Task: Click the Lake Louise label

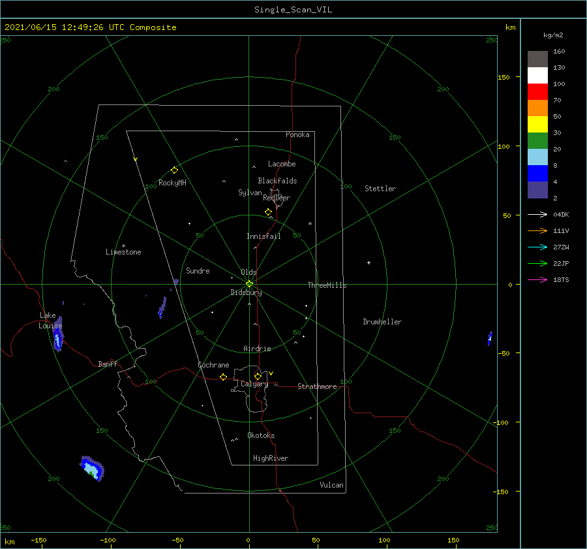Action: coord(50,321)
